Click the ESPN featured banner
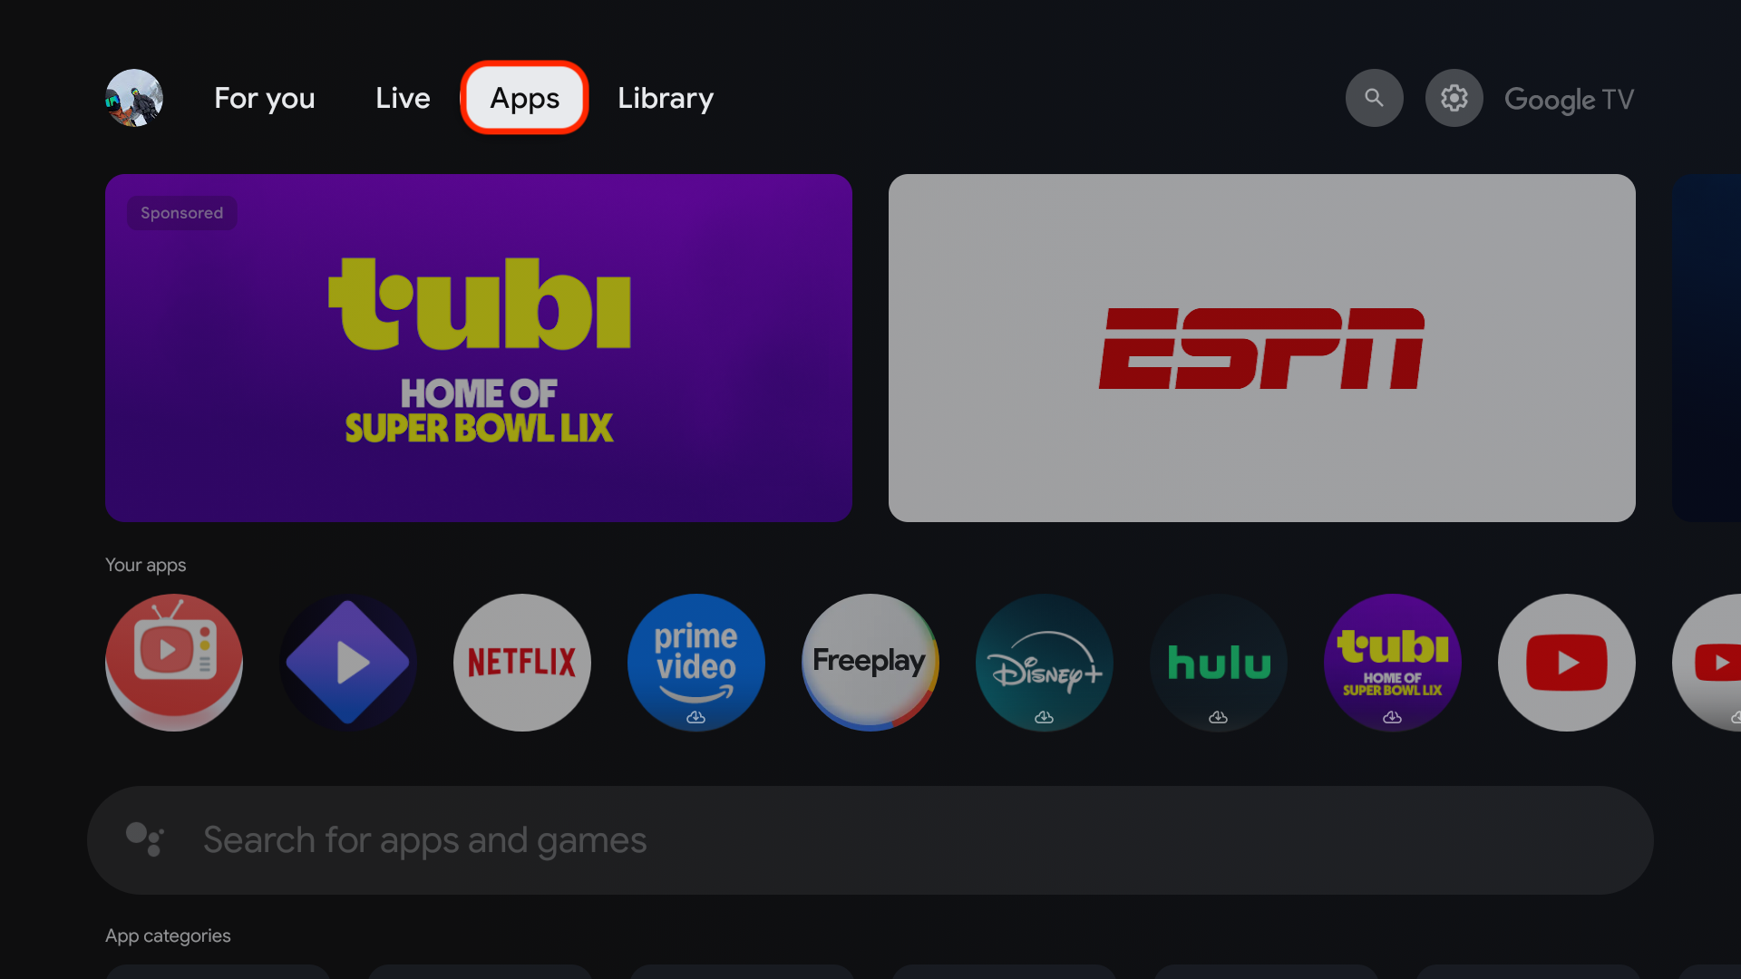This screenshot has height=979, width=1741. 1261,346
